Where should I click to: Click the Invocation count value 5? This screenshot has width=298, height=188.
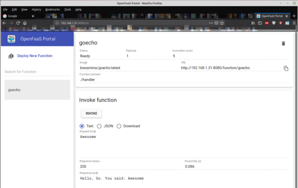pyautogui.click(x=174, y=56)
